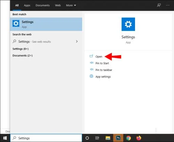Viewport: 174px width, 142px height.
Task: Choose Open for the Settings app
Action: coord(99,57)
